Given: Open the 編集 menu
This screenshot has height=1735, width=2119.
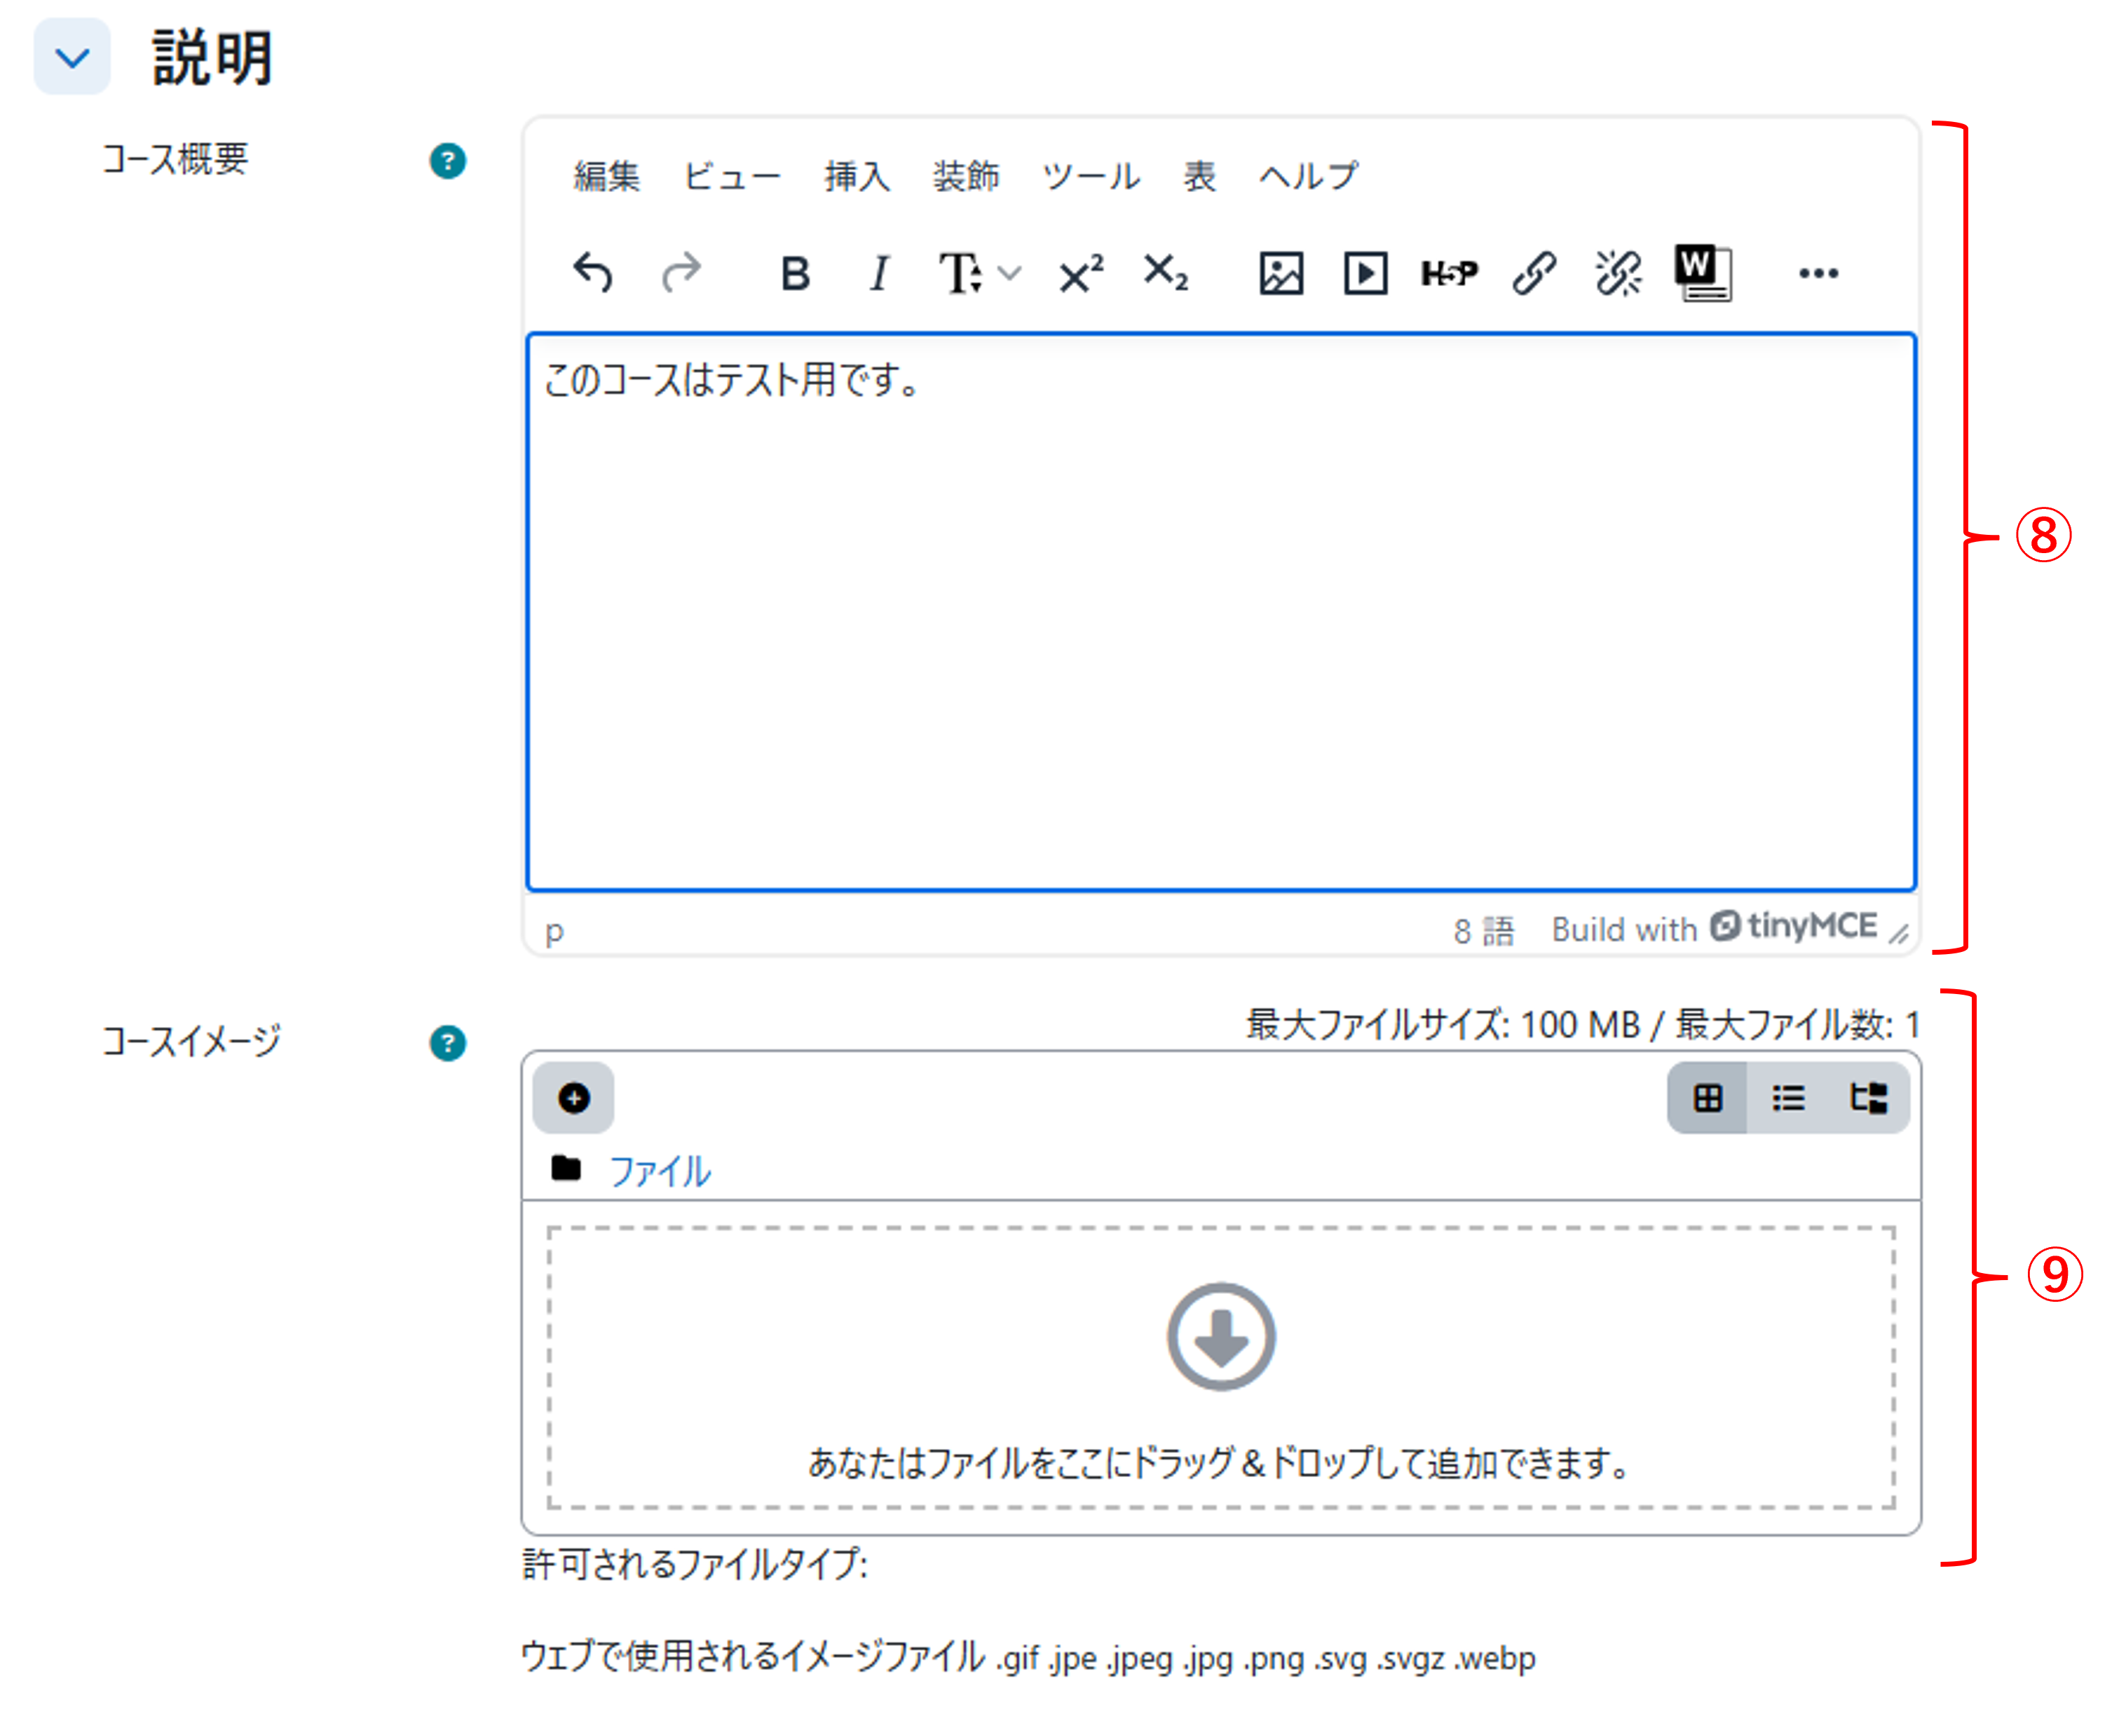Looking at the screenshot, I should click(x=607, y=176).
